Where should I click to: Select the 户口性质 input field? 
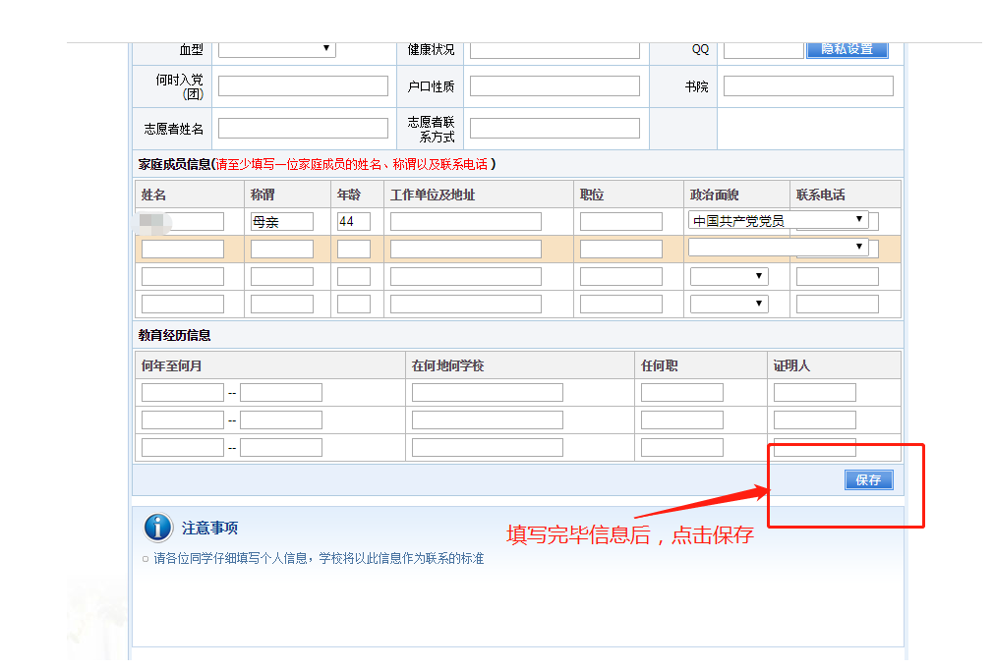tap(555, 86)
